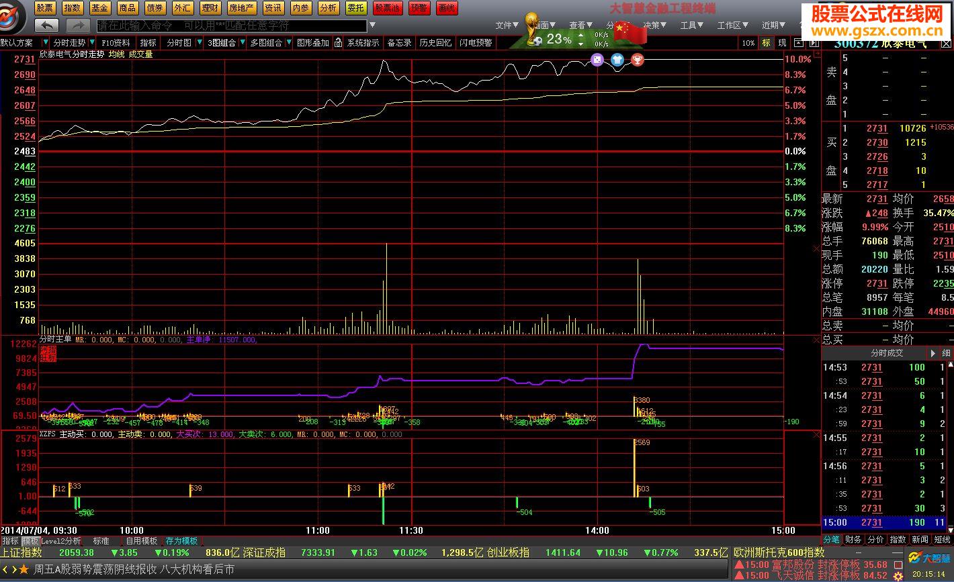This screenshot has height=582, width=954.
Task: Switch to the 财务 tab
Action: coord(853,539)
